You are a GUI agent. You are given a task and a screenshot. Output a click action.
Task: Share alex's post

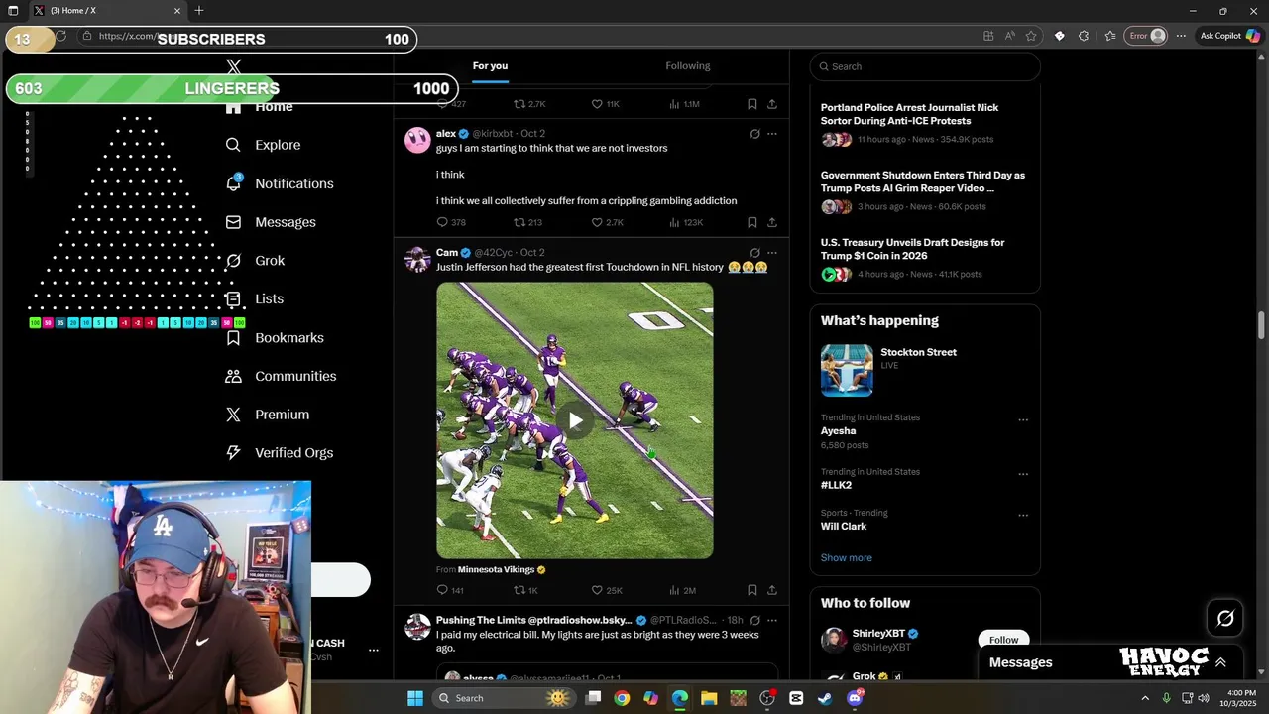pos(772,222)
